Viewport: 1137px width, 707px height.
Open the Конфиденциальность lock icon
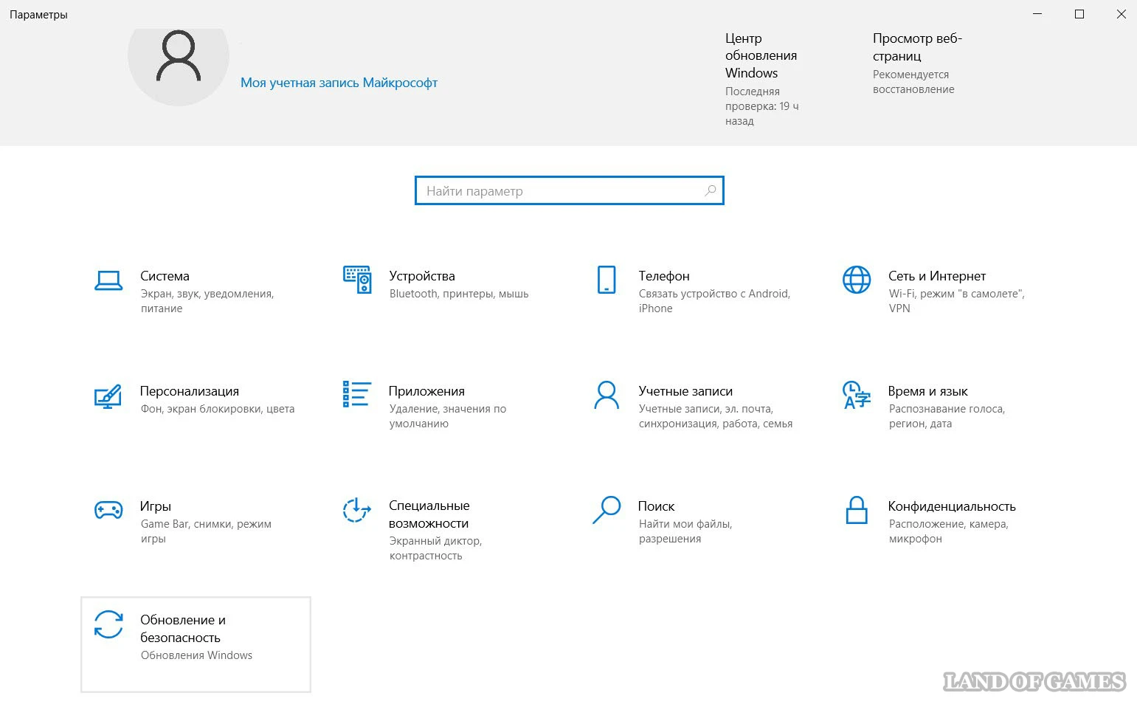click(x=856, y=510)
